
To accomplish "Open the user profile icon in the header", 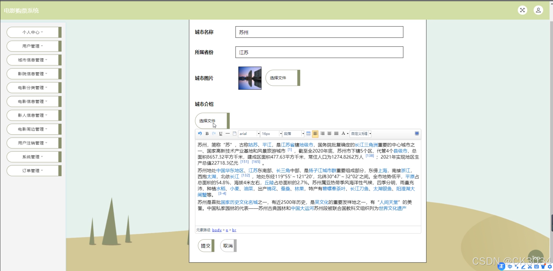I will [538, 10].
